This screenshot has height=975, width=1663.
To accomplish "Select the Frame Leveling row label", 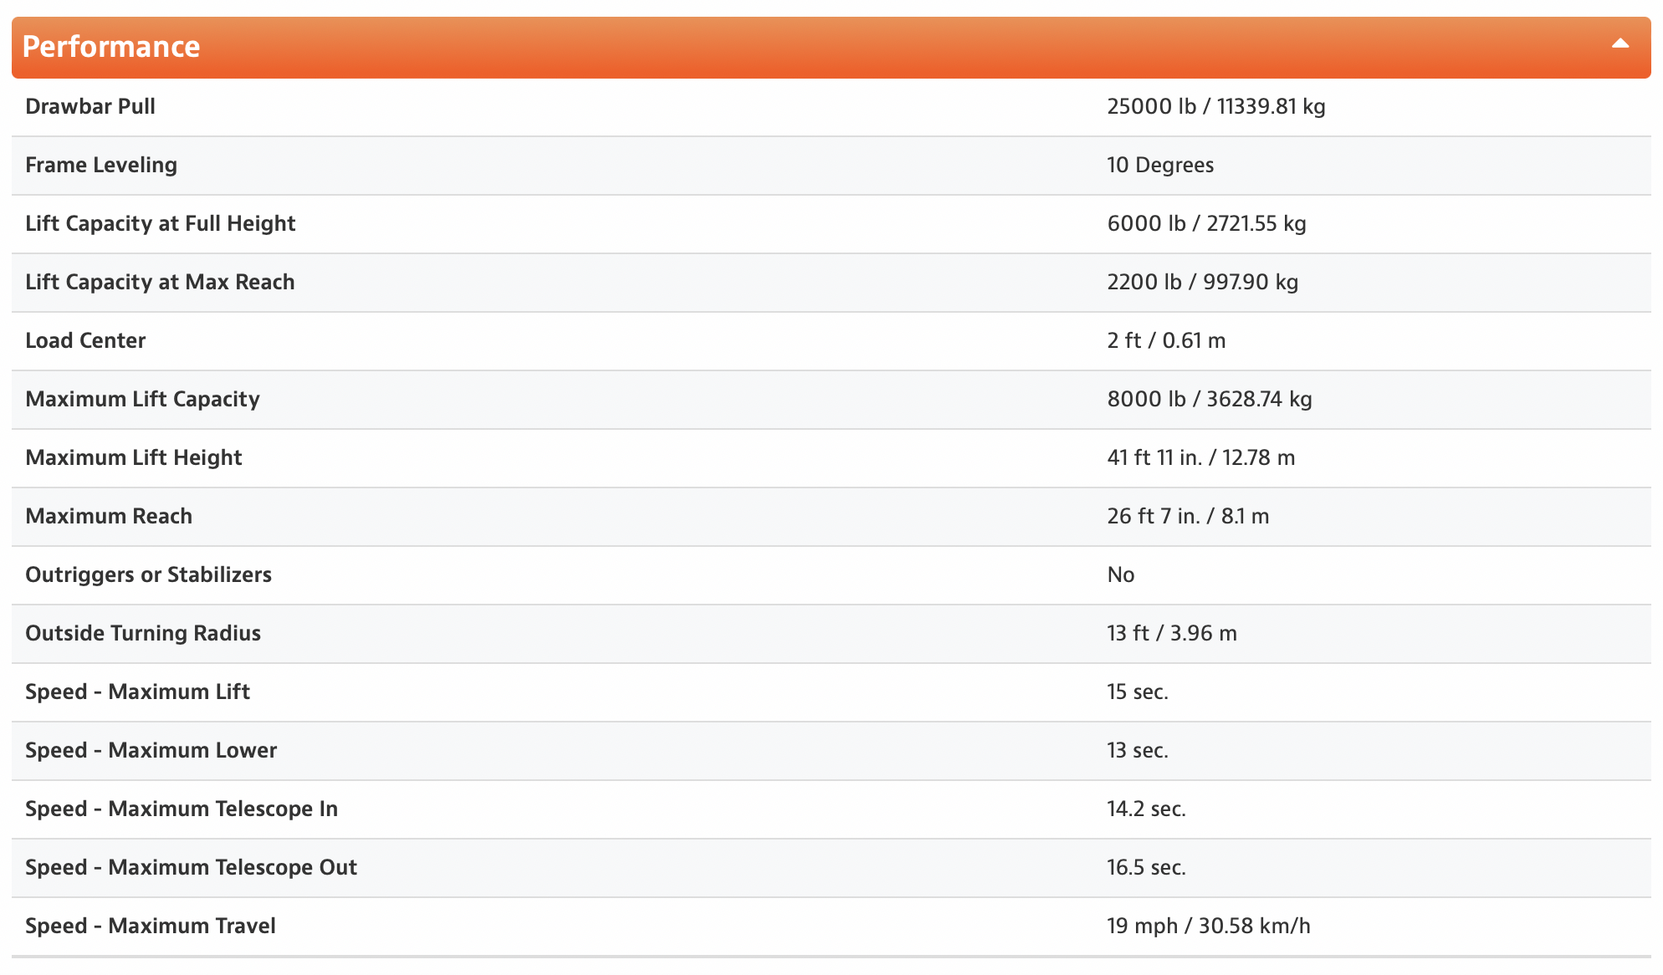I will (101, 166).
